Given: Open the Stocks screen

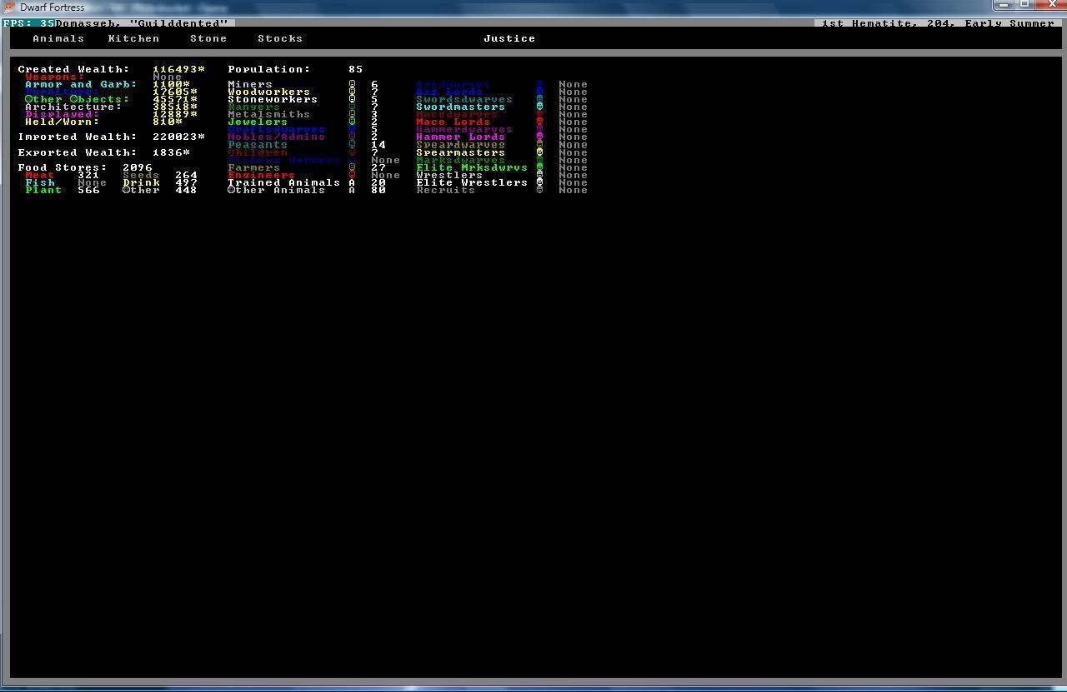Looking at the screenshot, I should coord(280,38).
